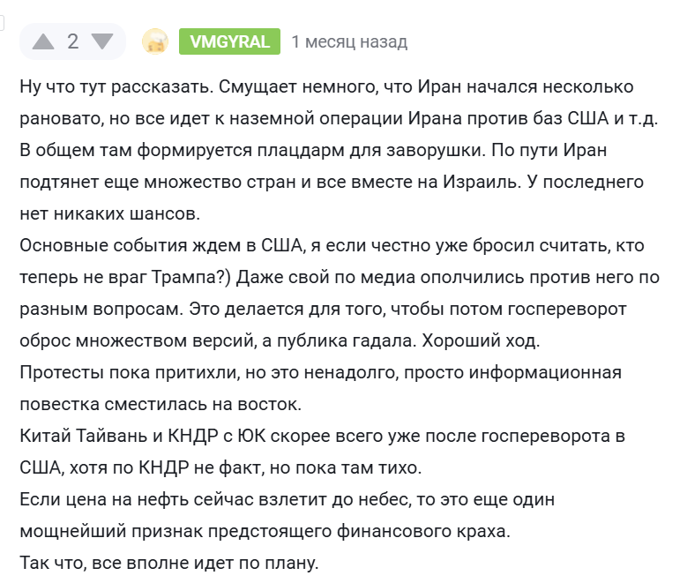Click the final line "Так что, все вполне"

[169, 563]
